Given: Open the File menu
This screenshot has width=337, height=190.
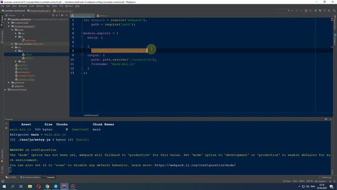Looking at the screenshot, I should (x=3, y=6).
